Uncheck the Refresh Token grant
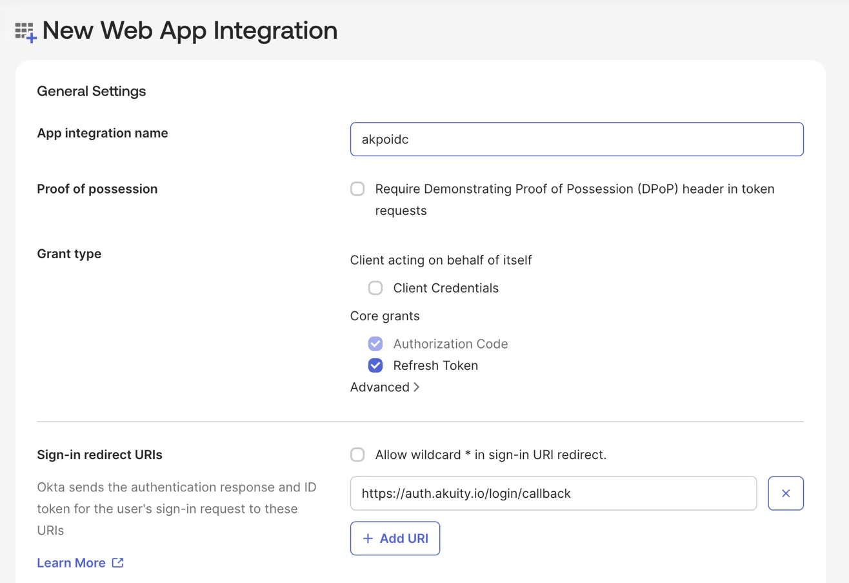Screen dimensions: 849x583 point(375,365)
